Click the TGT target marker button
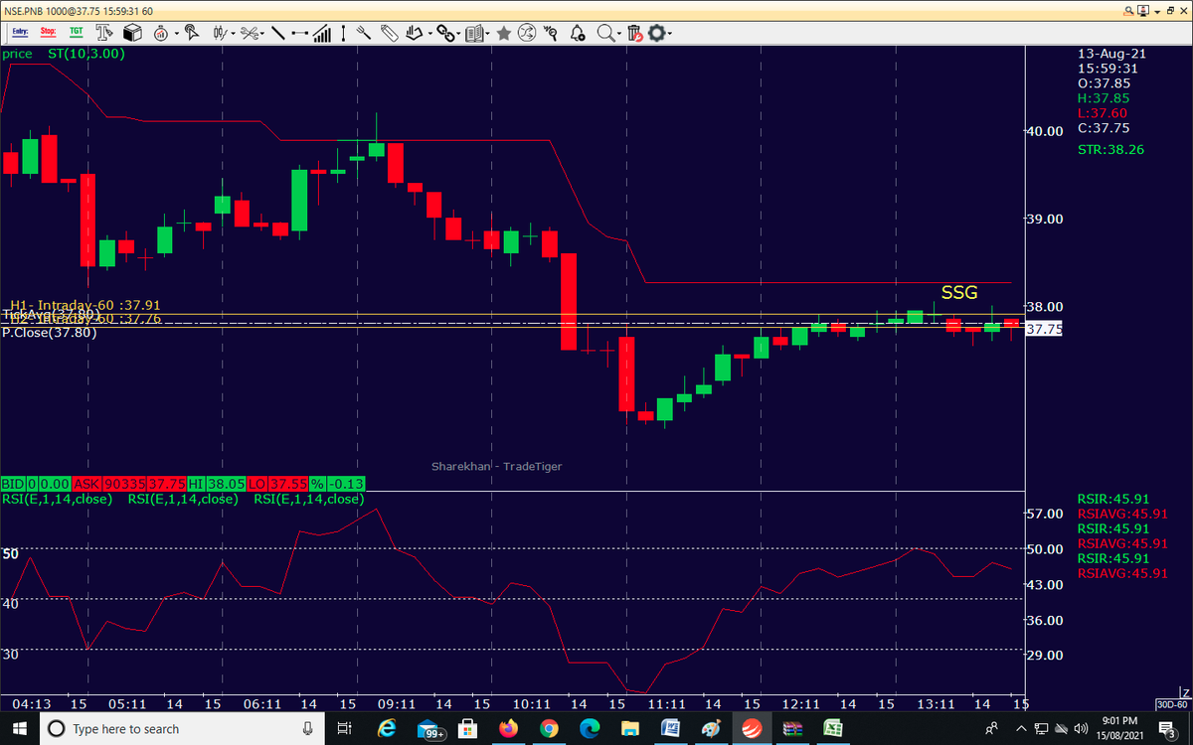 [x=76, y=33]
